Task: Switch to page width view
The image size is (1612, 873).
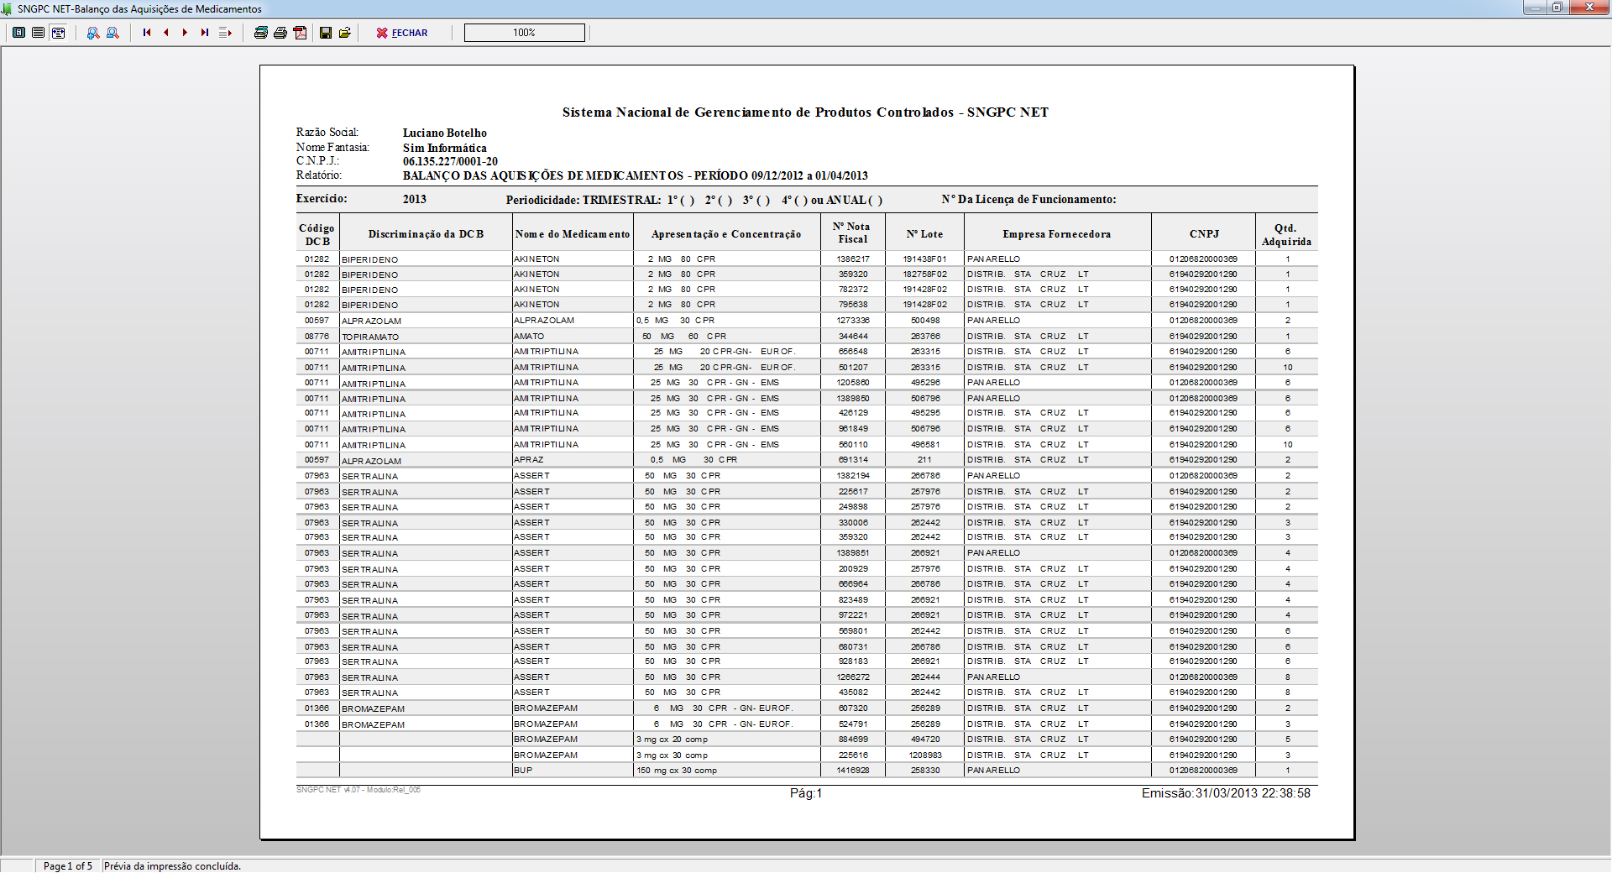Action: 39,33
